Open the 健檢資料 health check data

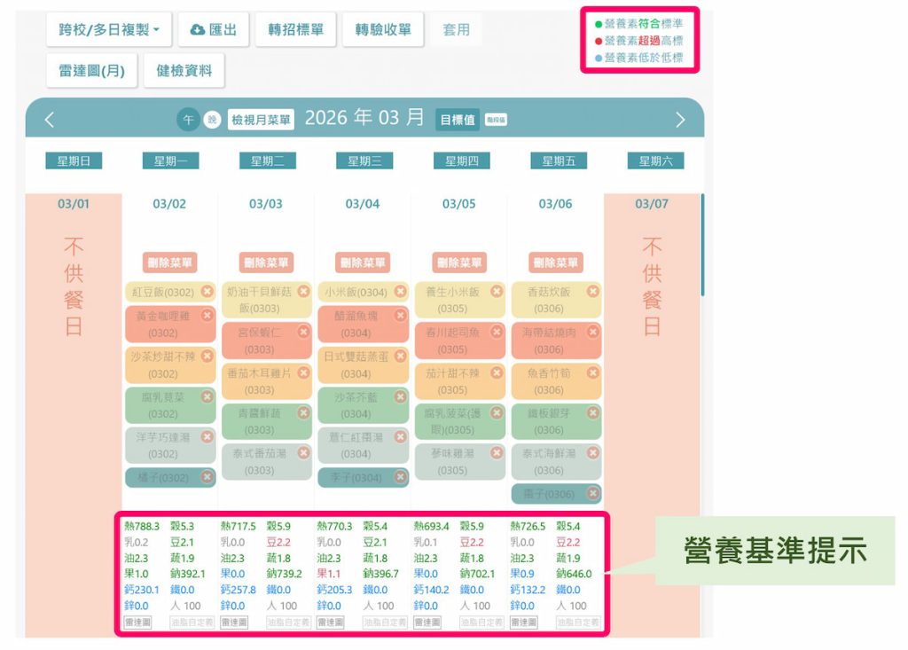184,71
